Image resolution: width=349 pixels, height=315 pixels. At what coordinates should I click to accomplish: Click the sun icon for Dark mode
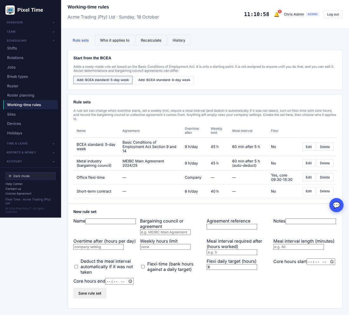[x=10, y=176]
